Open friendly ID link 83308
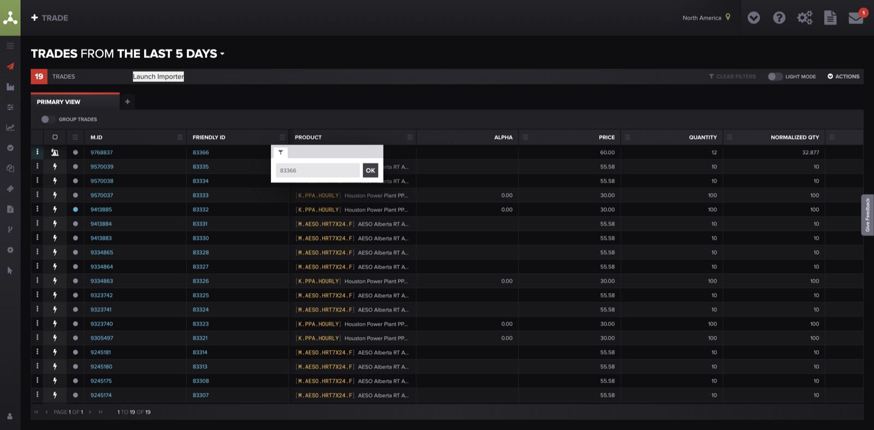The height and width of the screenshot is (430, 874). 200,381
